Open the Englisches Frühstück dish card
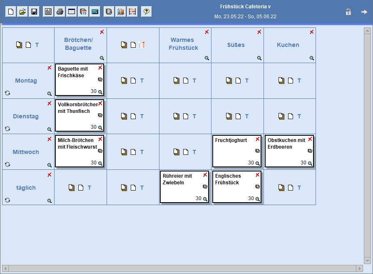This screenshot has width=373, height=274. (236, 187)
